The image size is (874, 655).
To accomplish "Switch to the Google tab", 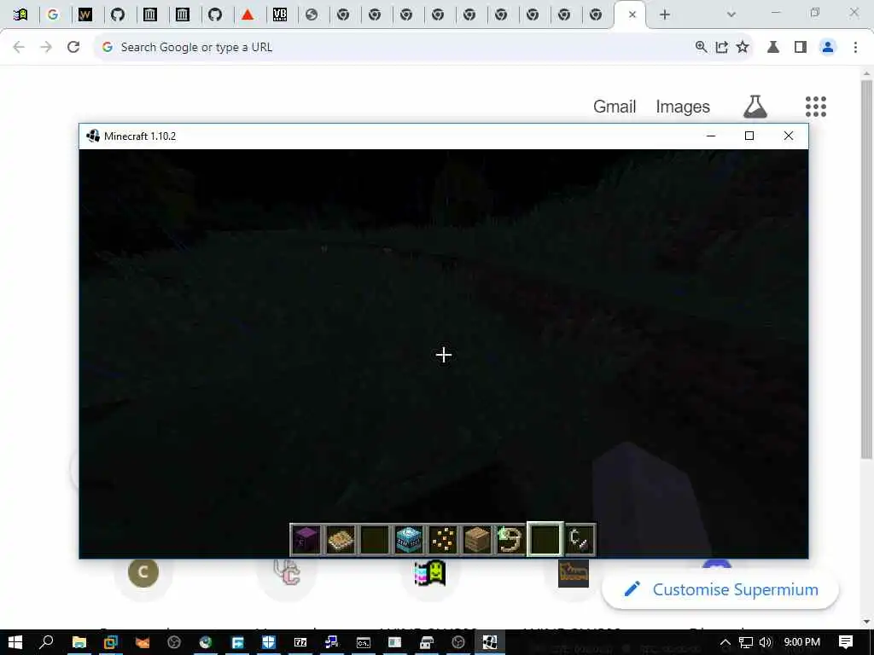I will (53, 14).
